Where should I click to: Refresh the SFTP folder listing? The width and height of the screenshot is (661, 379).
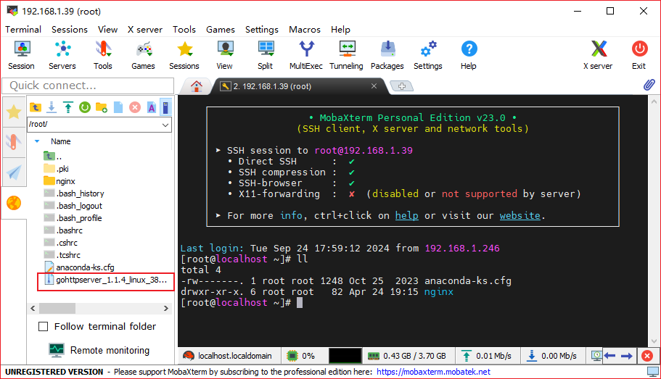[85, 107]
